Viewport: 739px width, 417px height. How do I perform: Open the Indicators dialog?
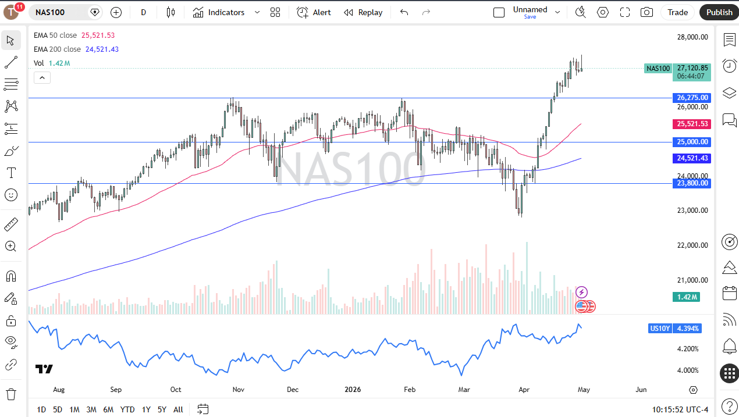219,12
